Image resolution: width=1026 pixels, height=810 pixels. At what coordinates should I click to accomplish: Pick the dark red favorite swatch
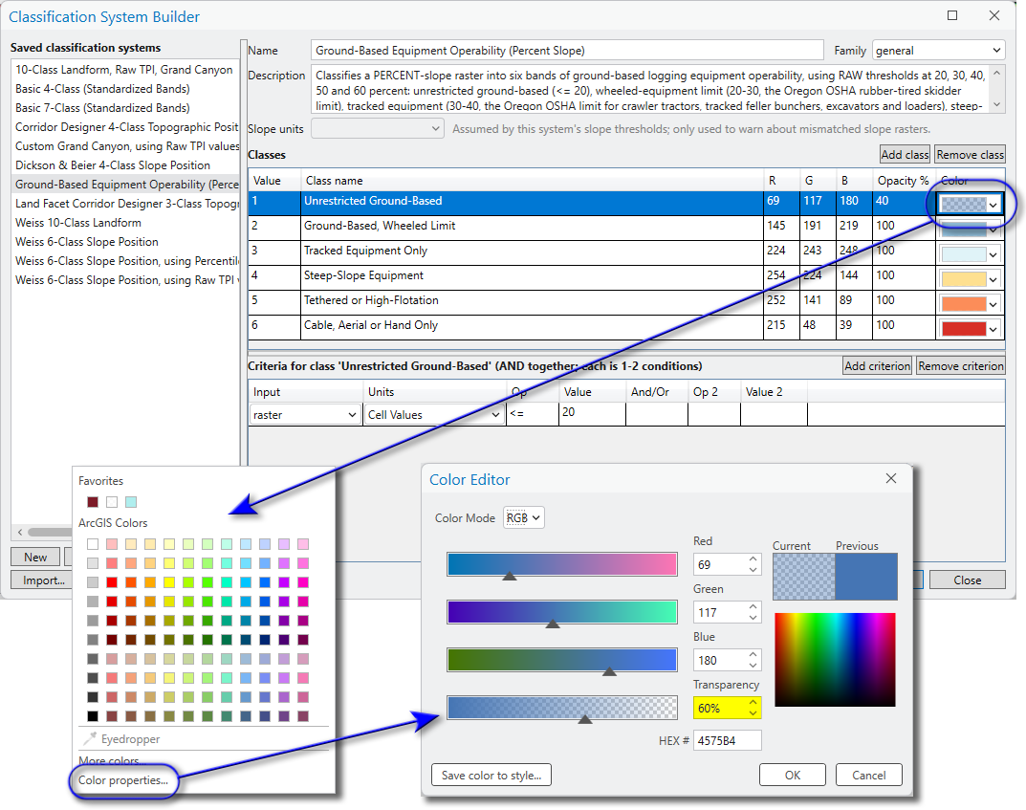click(93, 502)
